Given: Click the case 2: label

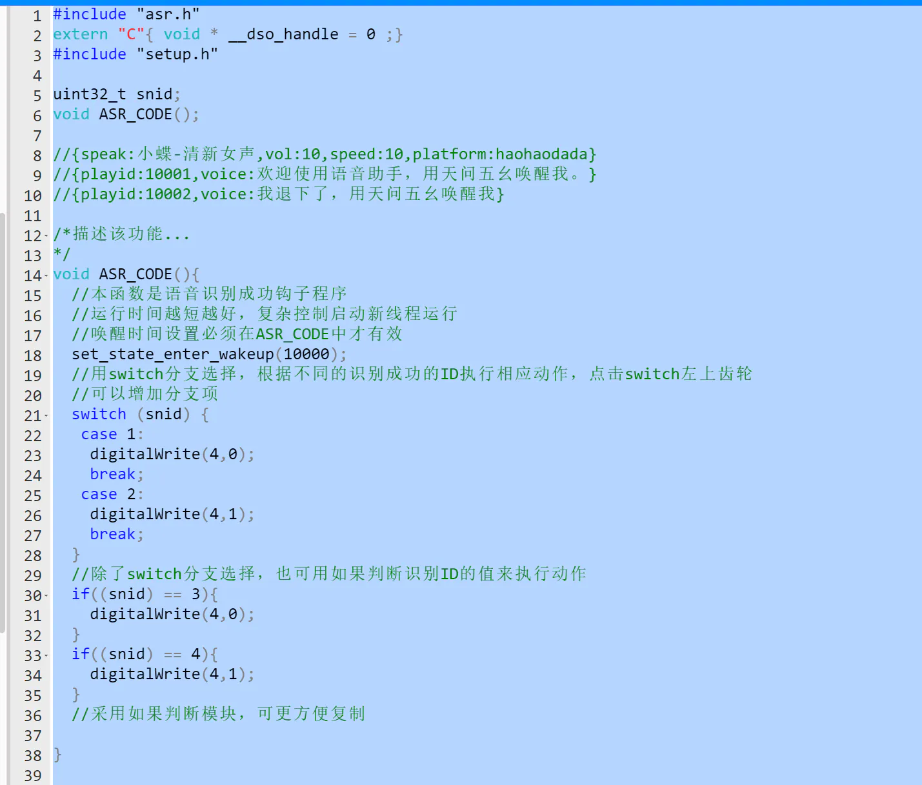Looking at the screenshot, I should pyautogui.click(x=112, y=494).
